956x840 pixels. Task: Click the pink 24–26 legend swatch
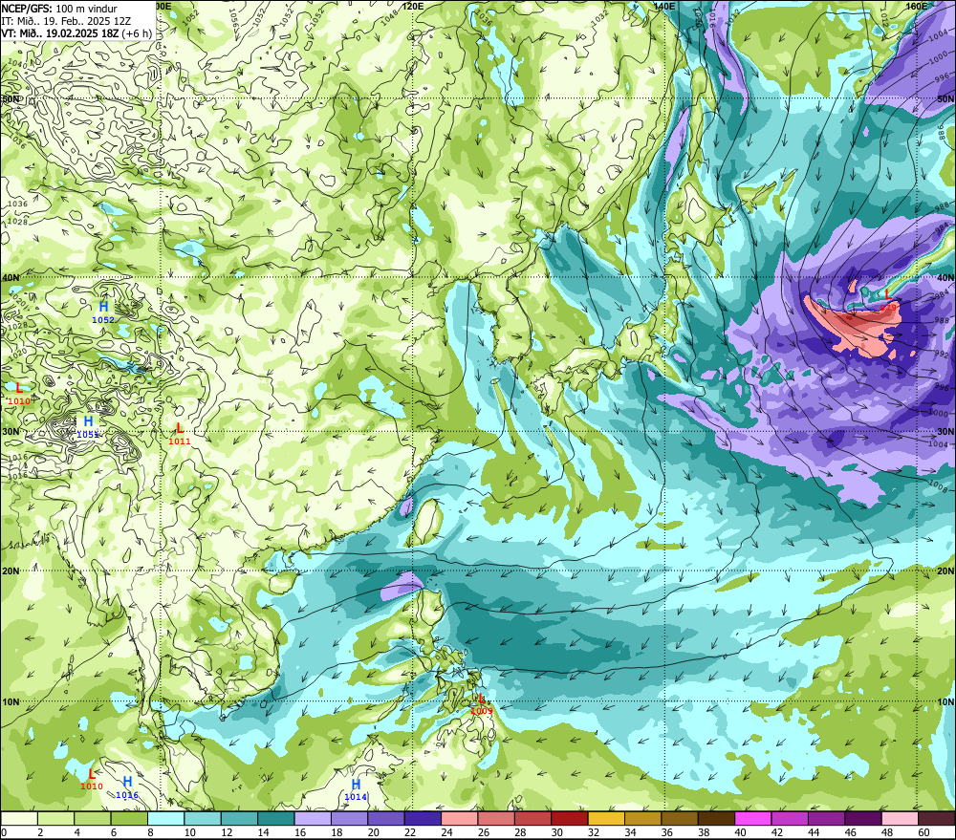[460, 818]
